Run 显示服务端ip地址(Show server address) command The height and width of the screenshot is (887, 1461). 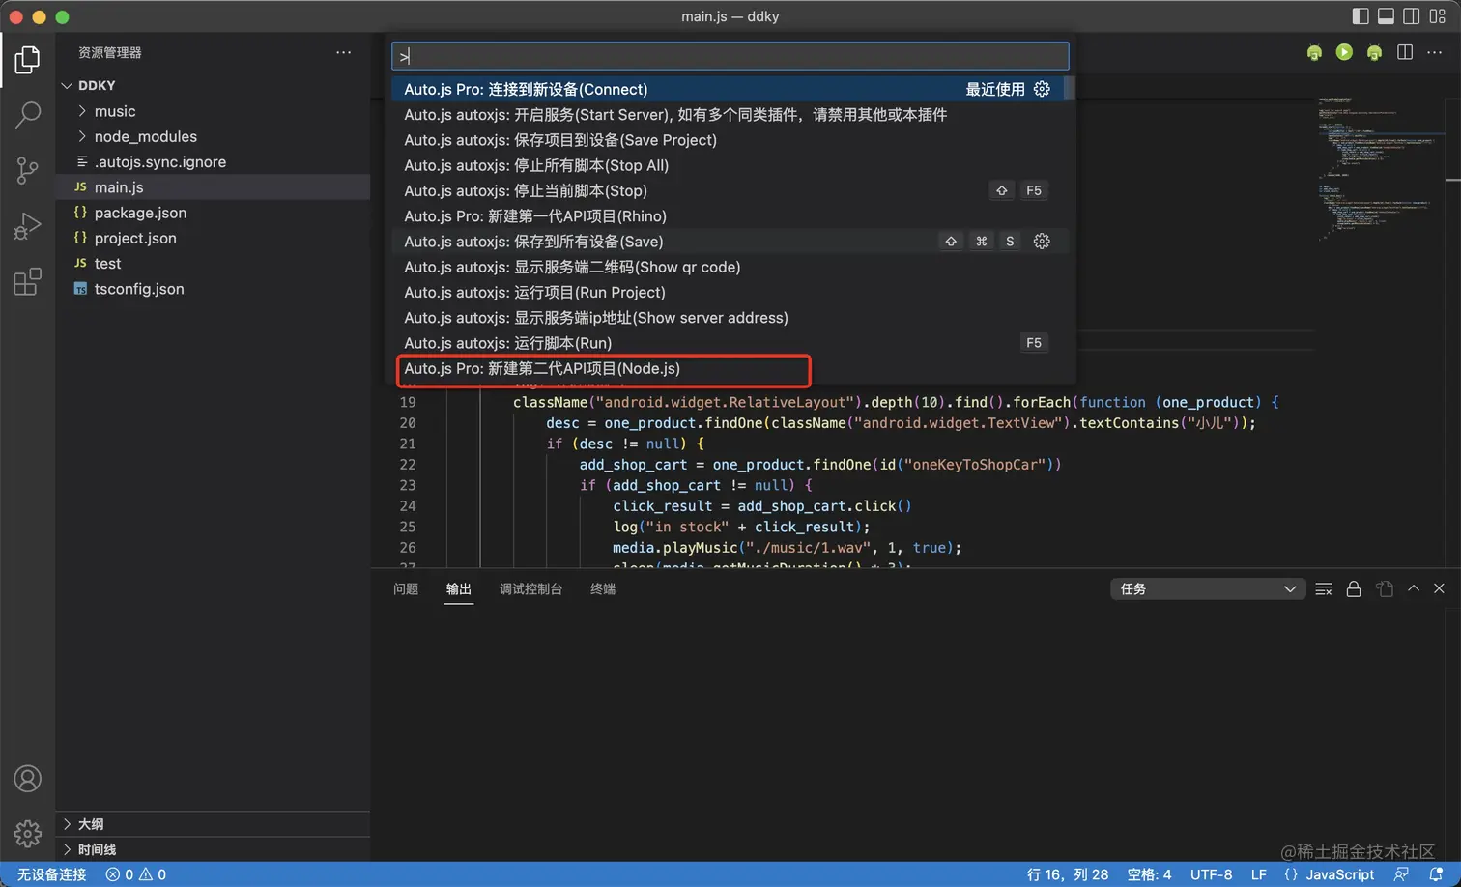[729, 318]
